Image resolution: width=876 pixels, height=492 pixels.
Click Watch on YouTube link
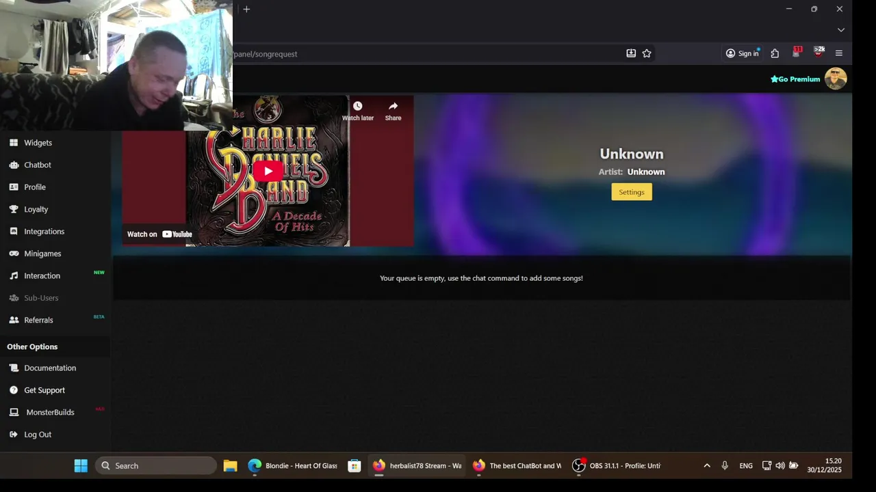tap(159, 234)
